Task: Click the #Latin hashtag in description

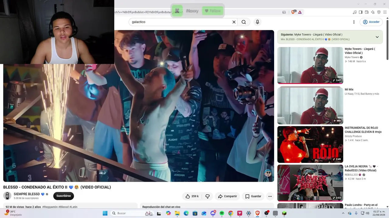Action: pos(73,207)
